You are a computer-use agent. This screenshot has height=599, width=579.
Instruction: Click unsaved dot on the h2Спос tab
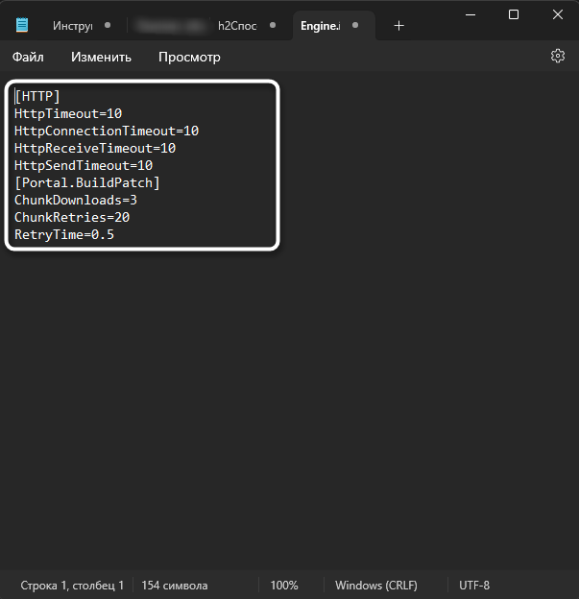click(x=274, y=25)
